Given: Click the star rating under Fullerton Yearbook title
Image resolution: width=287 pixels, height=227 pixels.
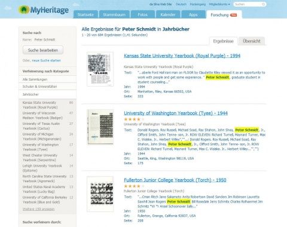Looking at the screenshot, I should click(134, 186).
